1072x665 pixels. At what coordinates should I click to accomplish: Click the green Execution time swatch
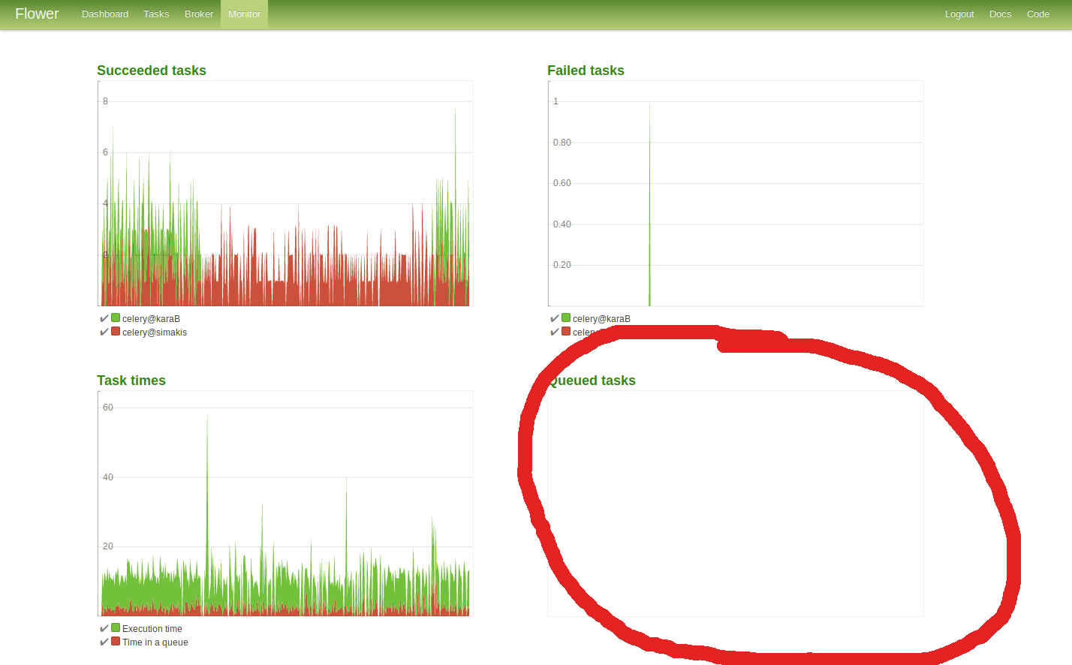116,628
